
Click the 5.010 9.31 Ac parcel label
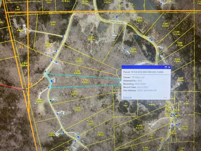click(x=139, y=127)
